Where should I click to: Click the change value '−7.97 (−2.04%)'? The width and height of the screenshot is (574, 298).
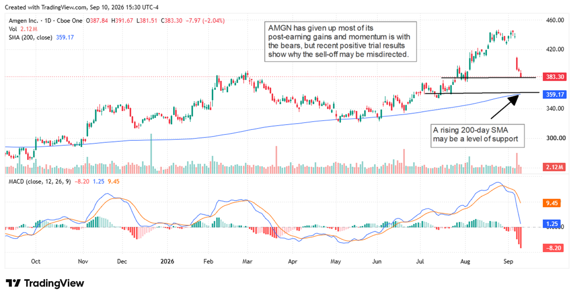tap(206, 21)
